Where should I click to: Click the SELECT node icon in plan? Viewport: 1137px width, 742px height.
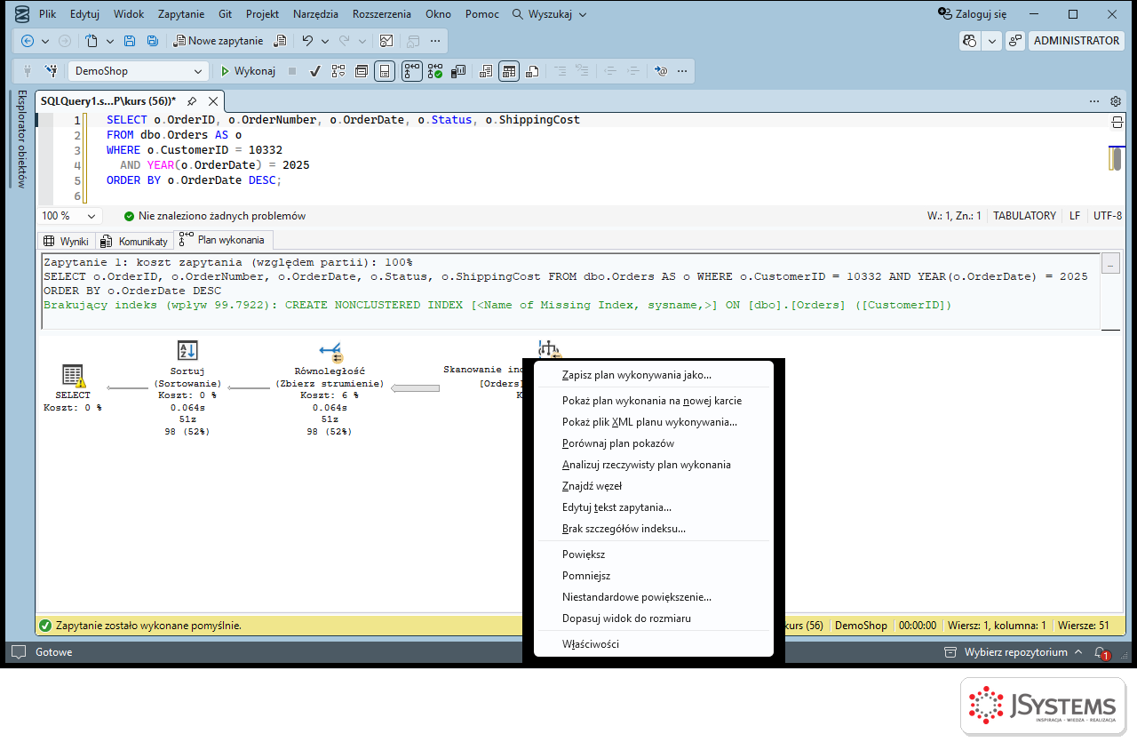tap(75, 377)
